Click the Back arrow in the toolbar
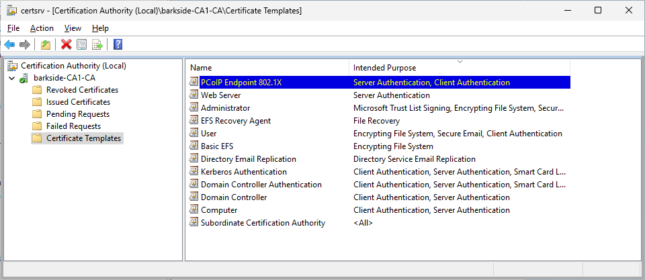Viewport: 645px width, 280px height. (9, 45)
